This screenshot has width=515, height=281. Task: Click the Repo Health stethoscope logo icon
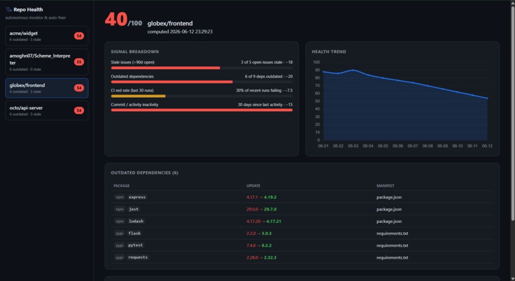tap(8, 10)
